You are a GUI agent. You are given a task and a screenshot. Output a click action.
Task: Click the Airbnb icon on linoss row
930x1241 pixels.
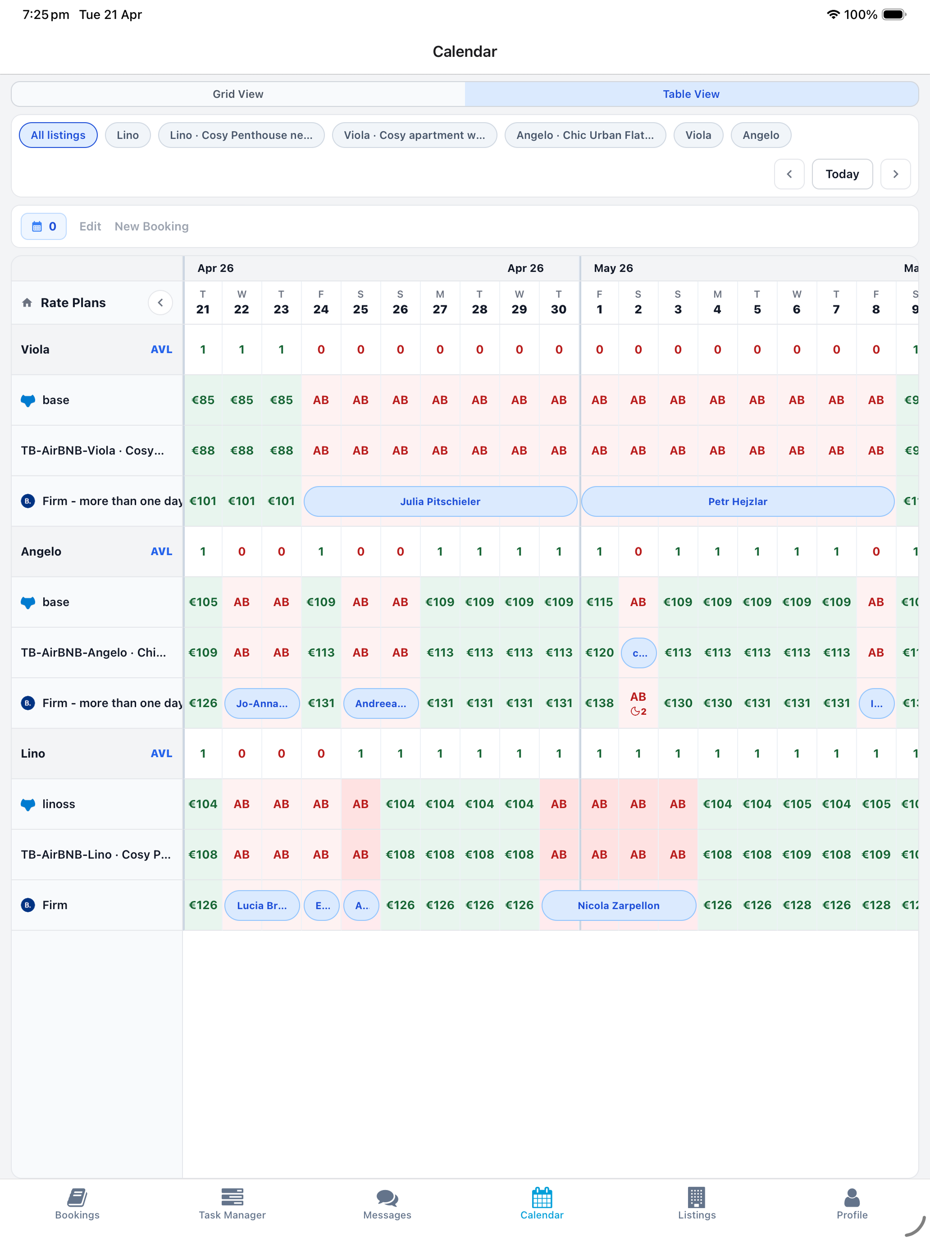coord(28,804)
